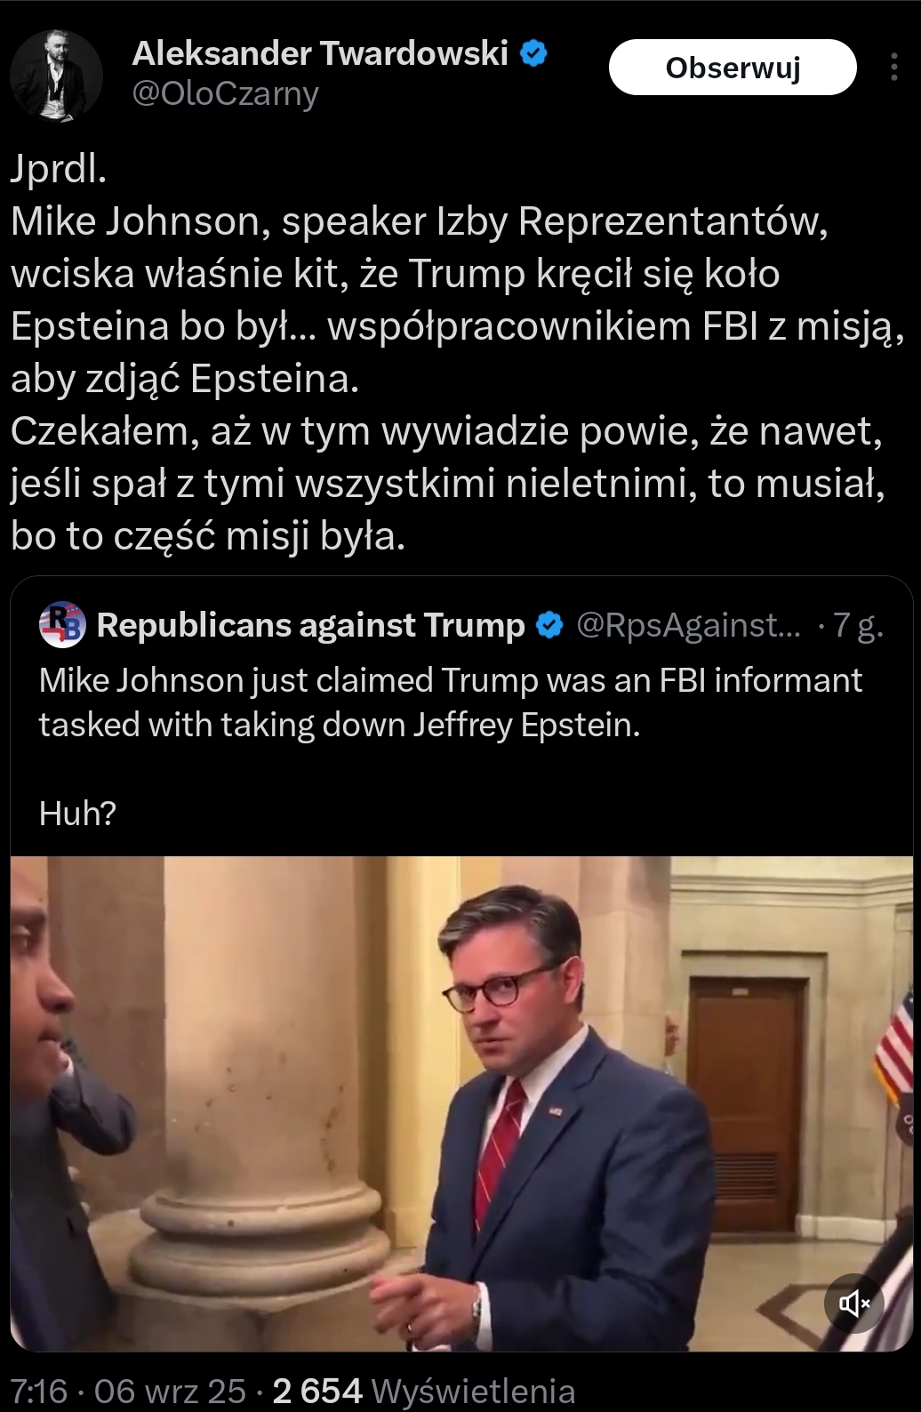The image size is (921, 1412).
Task: Play the Mike Johnson video thumbnail
Action: [x=461, y=1103]
